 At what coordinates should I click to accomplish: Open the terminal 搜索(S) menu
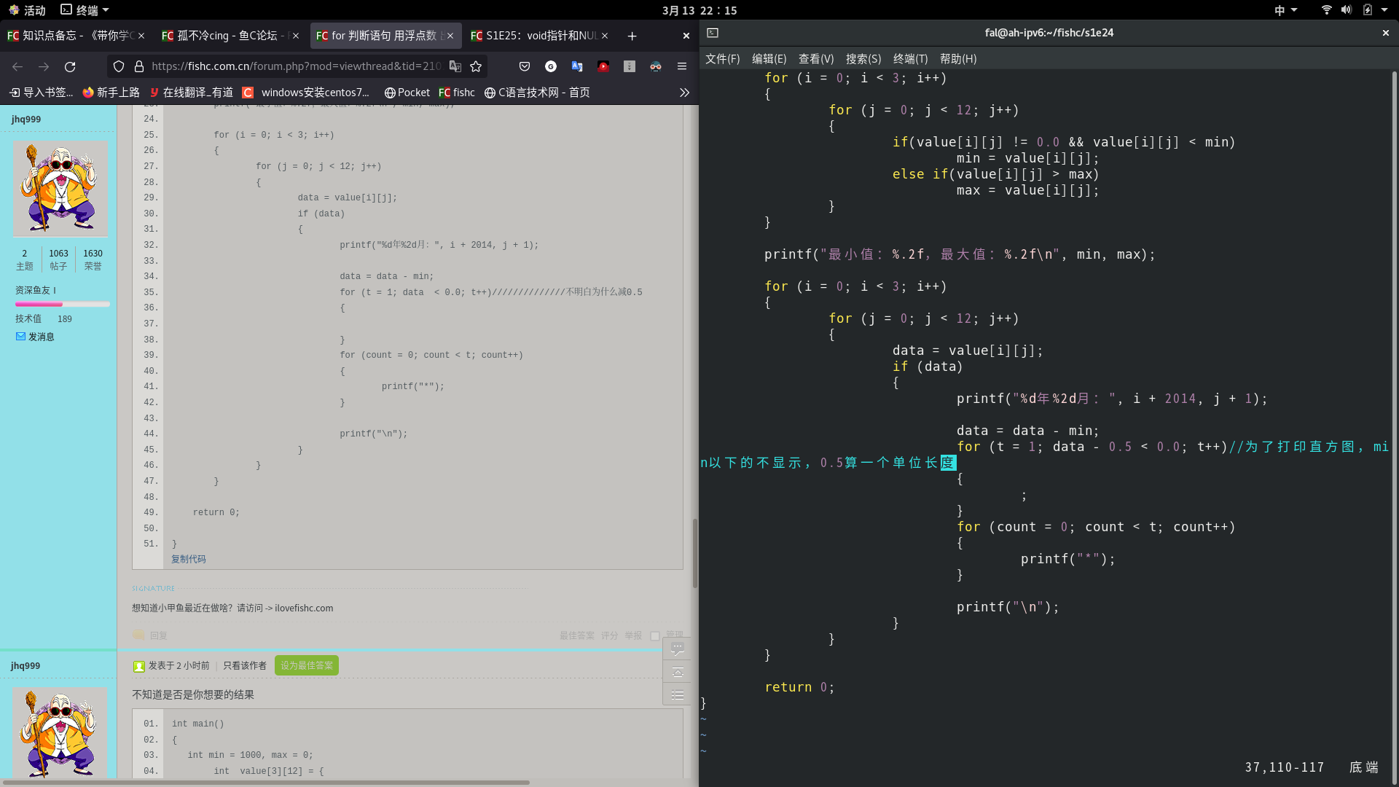pos(863,59)
